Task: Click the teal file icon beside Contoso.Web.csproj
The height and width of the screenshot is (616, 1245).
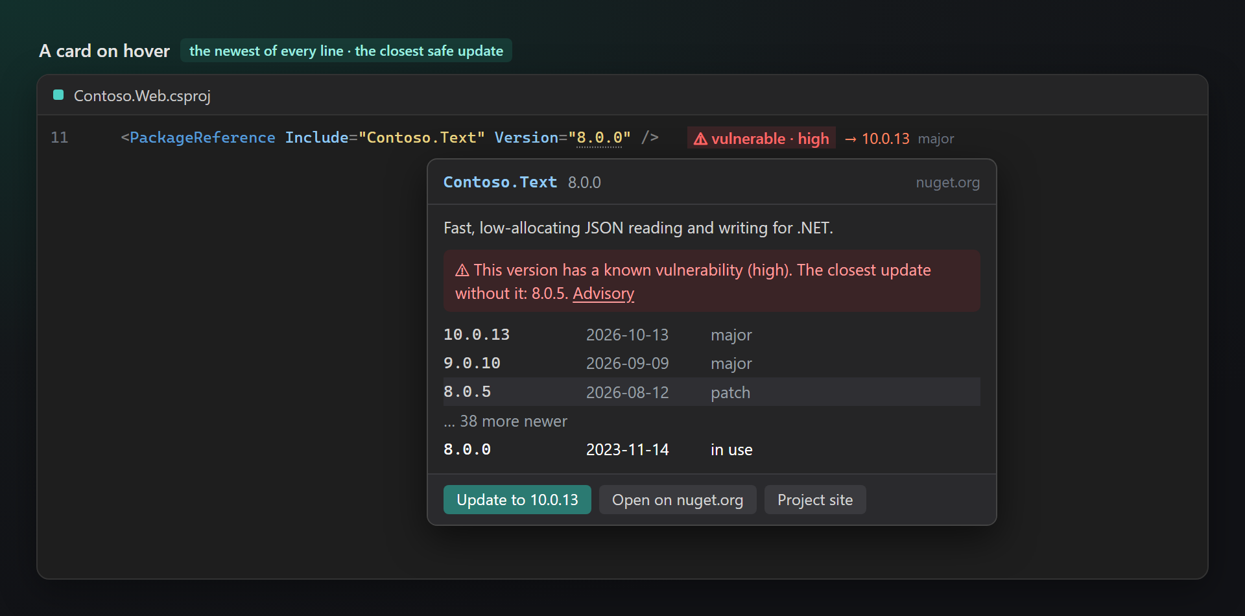Action: [x=58, y=95]
